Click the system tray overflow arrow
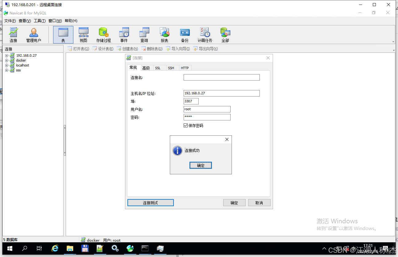 click(324, 249)
